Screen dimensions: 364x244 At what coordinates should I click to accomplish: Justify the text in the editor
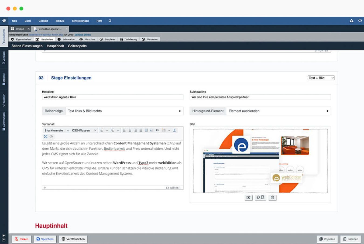(140, 130)
